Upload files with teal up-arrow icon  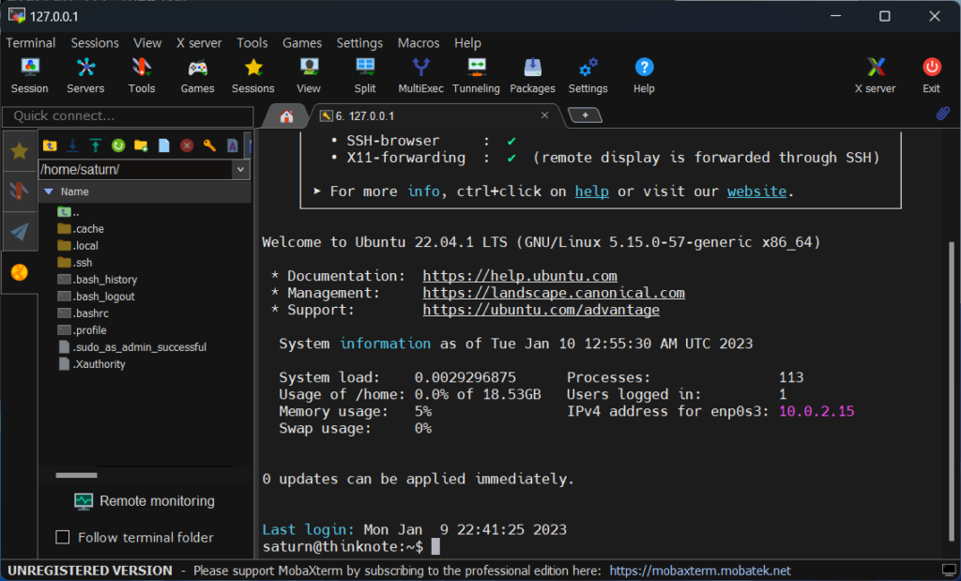[96, 145]
